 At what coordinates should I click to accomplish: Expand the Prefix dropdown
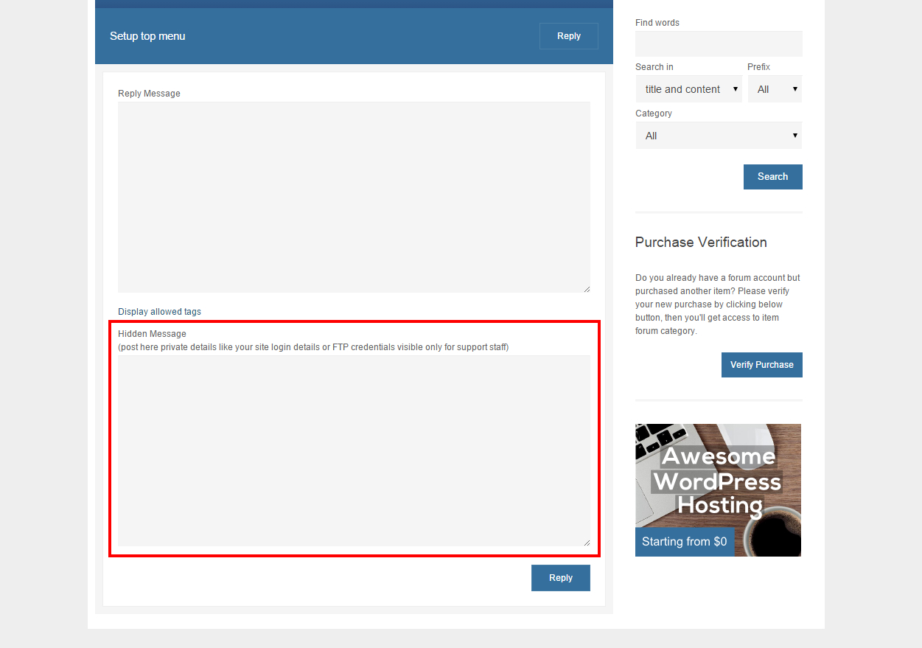tap(775, 89)
